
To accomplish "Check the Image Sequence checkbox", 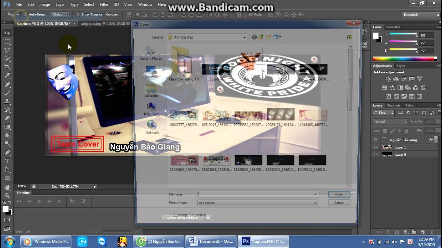I will tap(175, 215).
